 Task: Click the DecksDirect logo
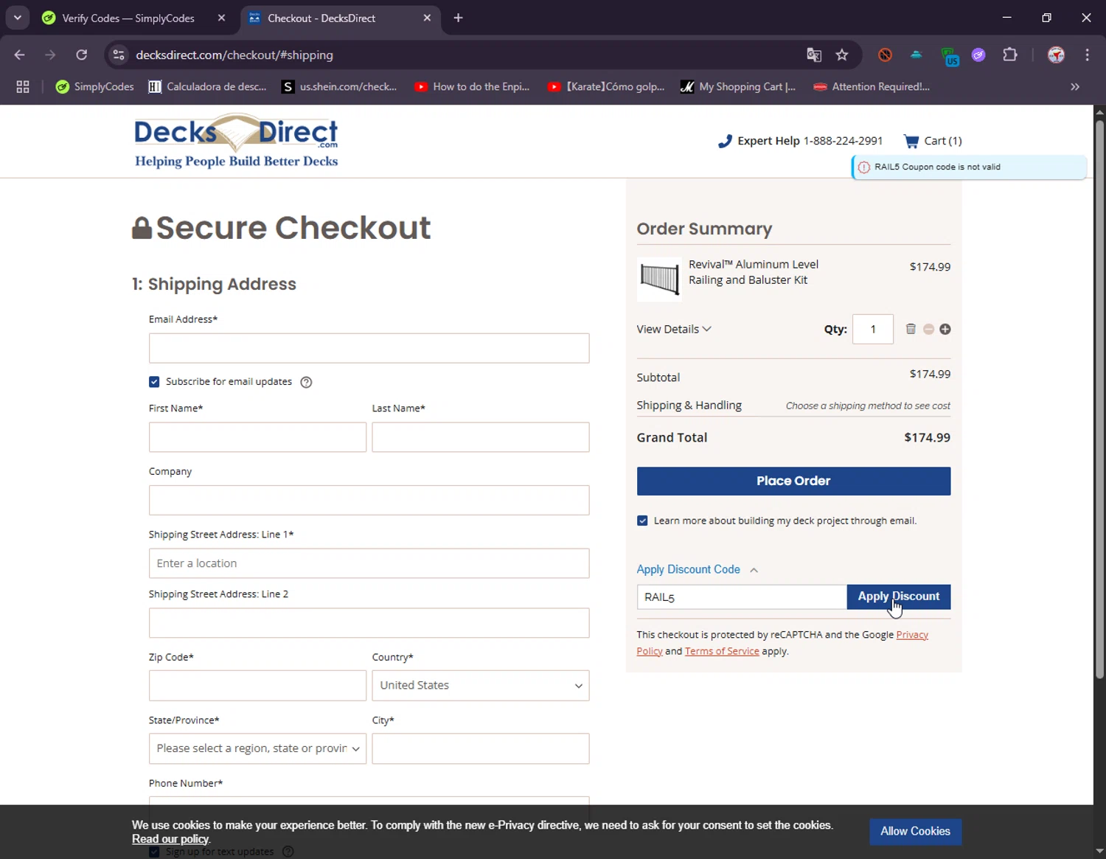point(236,141)
